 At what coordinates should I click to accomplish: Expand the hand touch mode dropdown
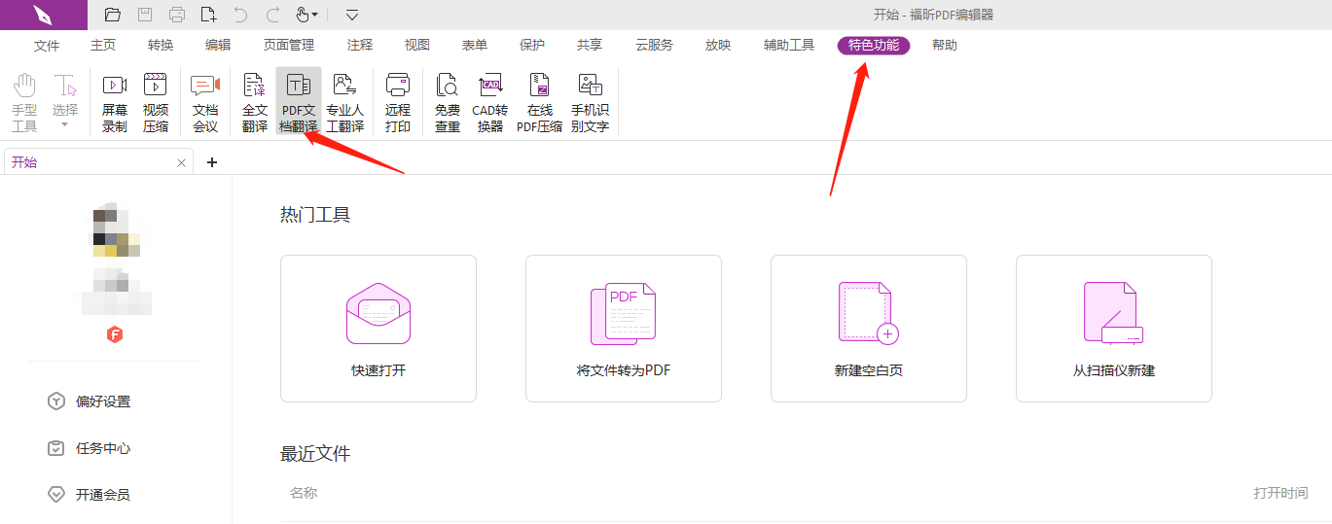(x=315, y=16)
